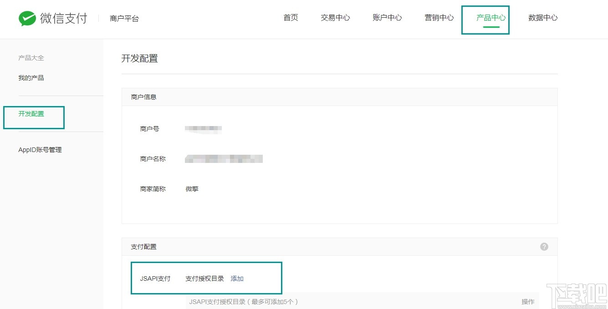Click the 操作 column header link
The height and width of the screenshot is (309, 608).
click(527, 301)
